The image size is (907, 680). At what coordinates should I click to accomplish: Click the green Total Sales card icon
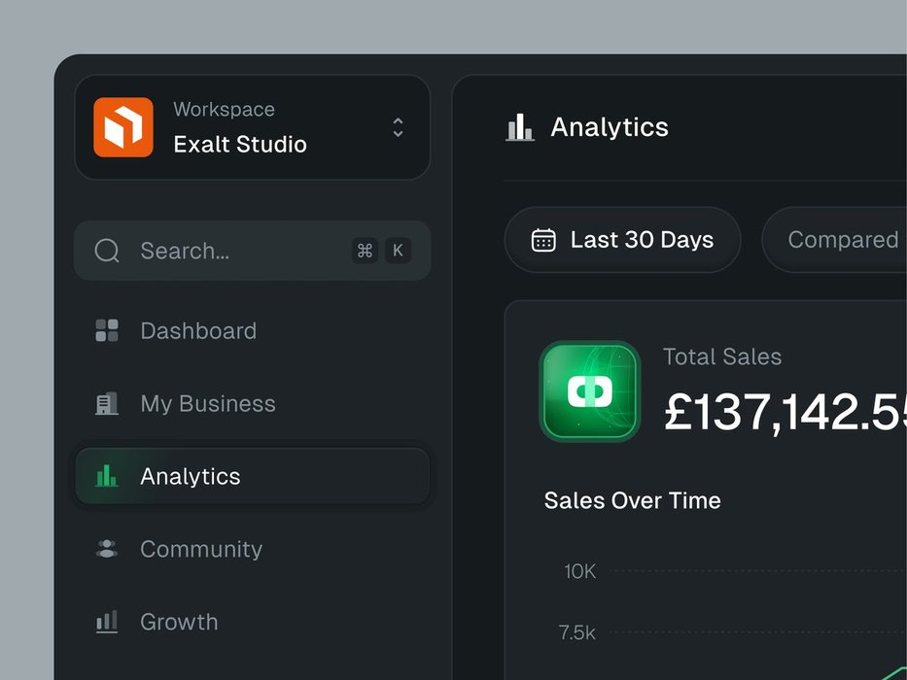[589, 391]
